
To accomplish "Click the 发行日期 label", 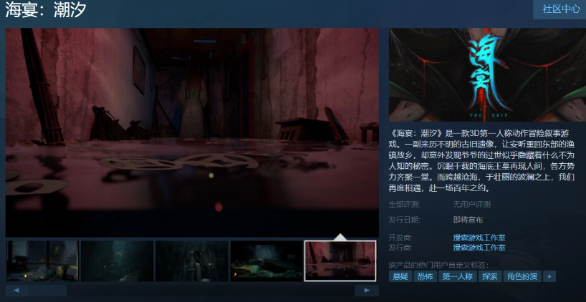I will point(404,220).
